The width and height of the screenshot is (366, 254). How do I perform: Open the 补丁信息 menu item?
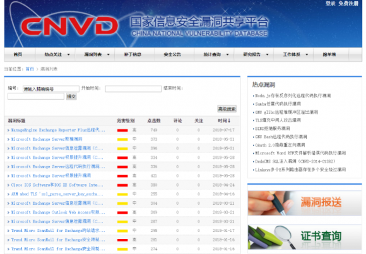click(133, 54)
